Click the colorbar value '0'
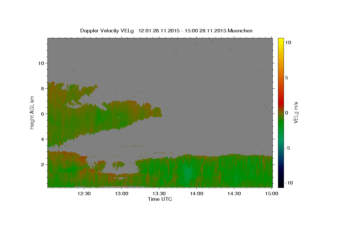The image size is (337, 225). (286, 113)
